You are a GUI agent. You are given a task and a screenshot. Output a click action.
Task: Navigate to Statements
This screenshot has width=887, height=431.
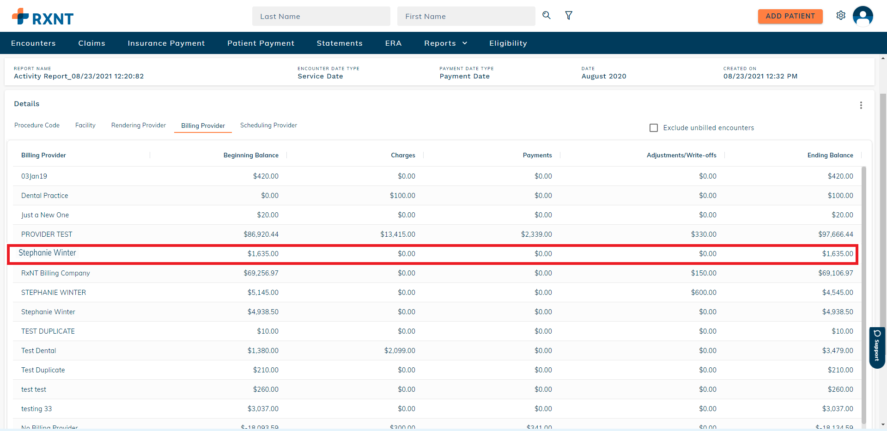340,43
